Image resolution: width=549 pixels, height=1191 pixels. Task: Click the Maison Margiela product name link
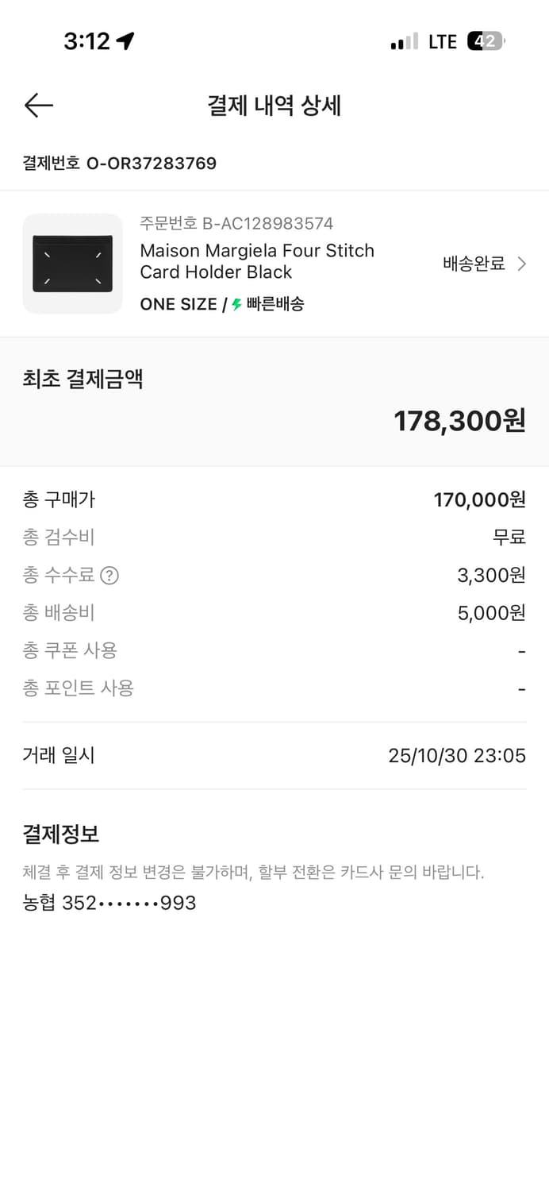[x=257, y=261]
